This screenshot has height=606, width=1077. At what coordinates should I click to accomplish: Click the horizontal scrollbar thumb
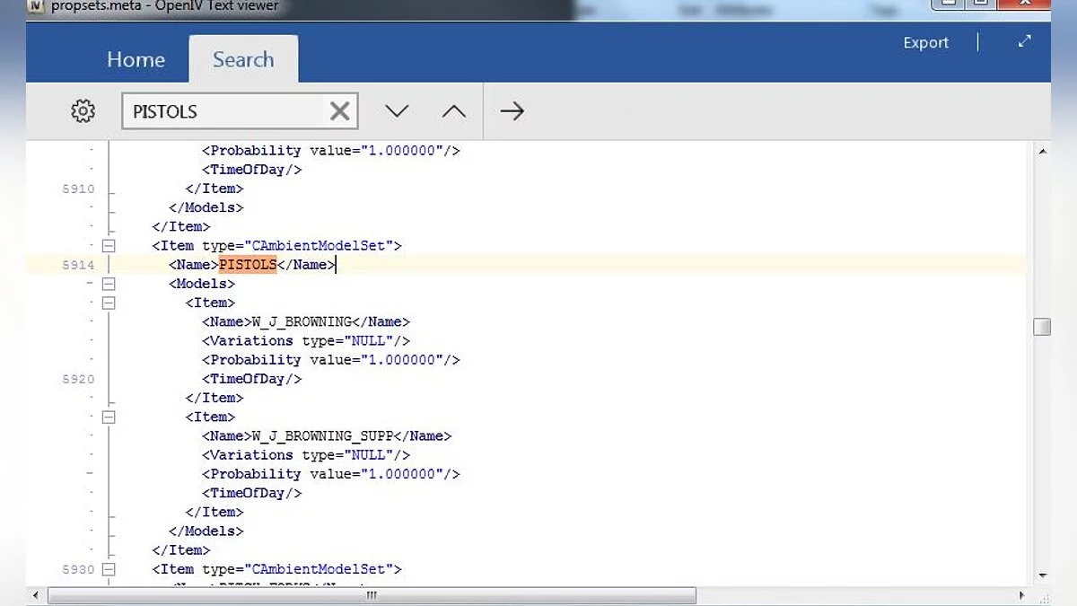tap(372, 595)
